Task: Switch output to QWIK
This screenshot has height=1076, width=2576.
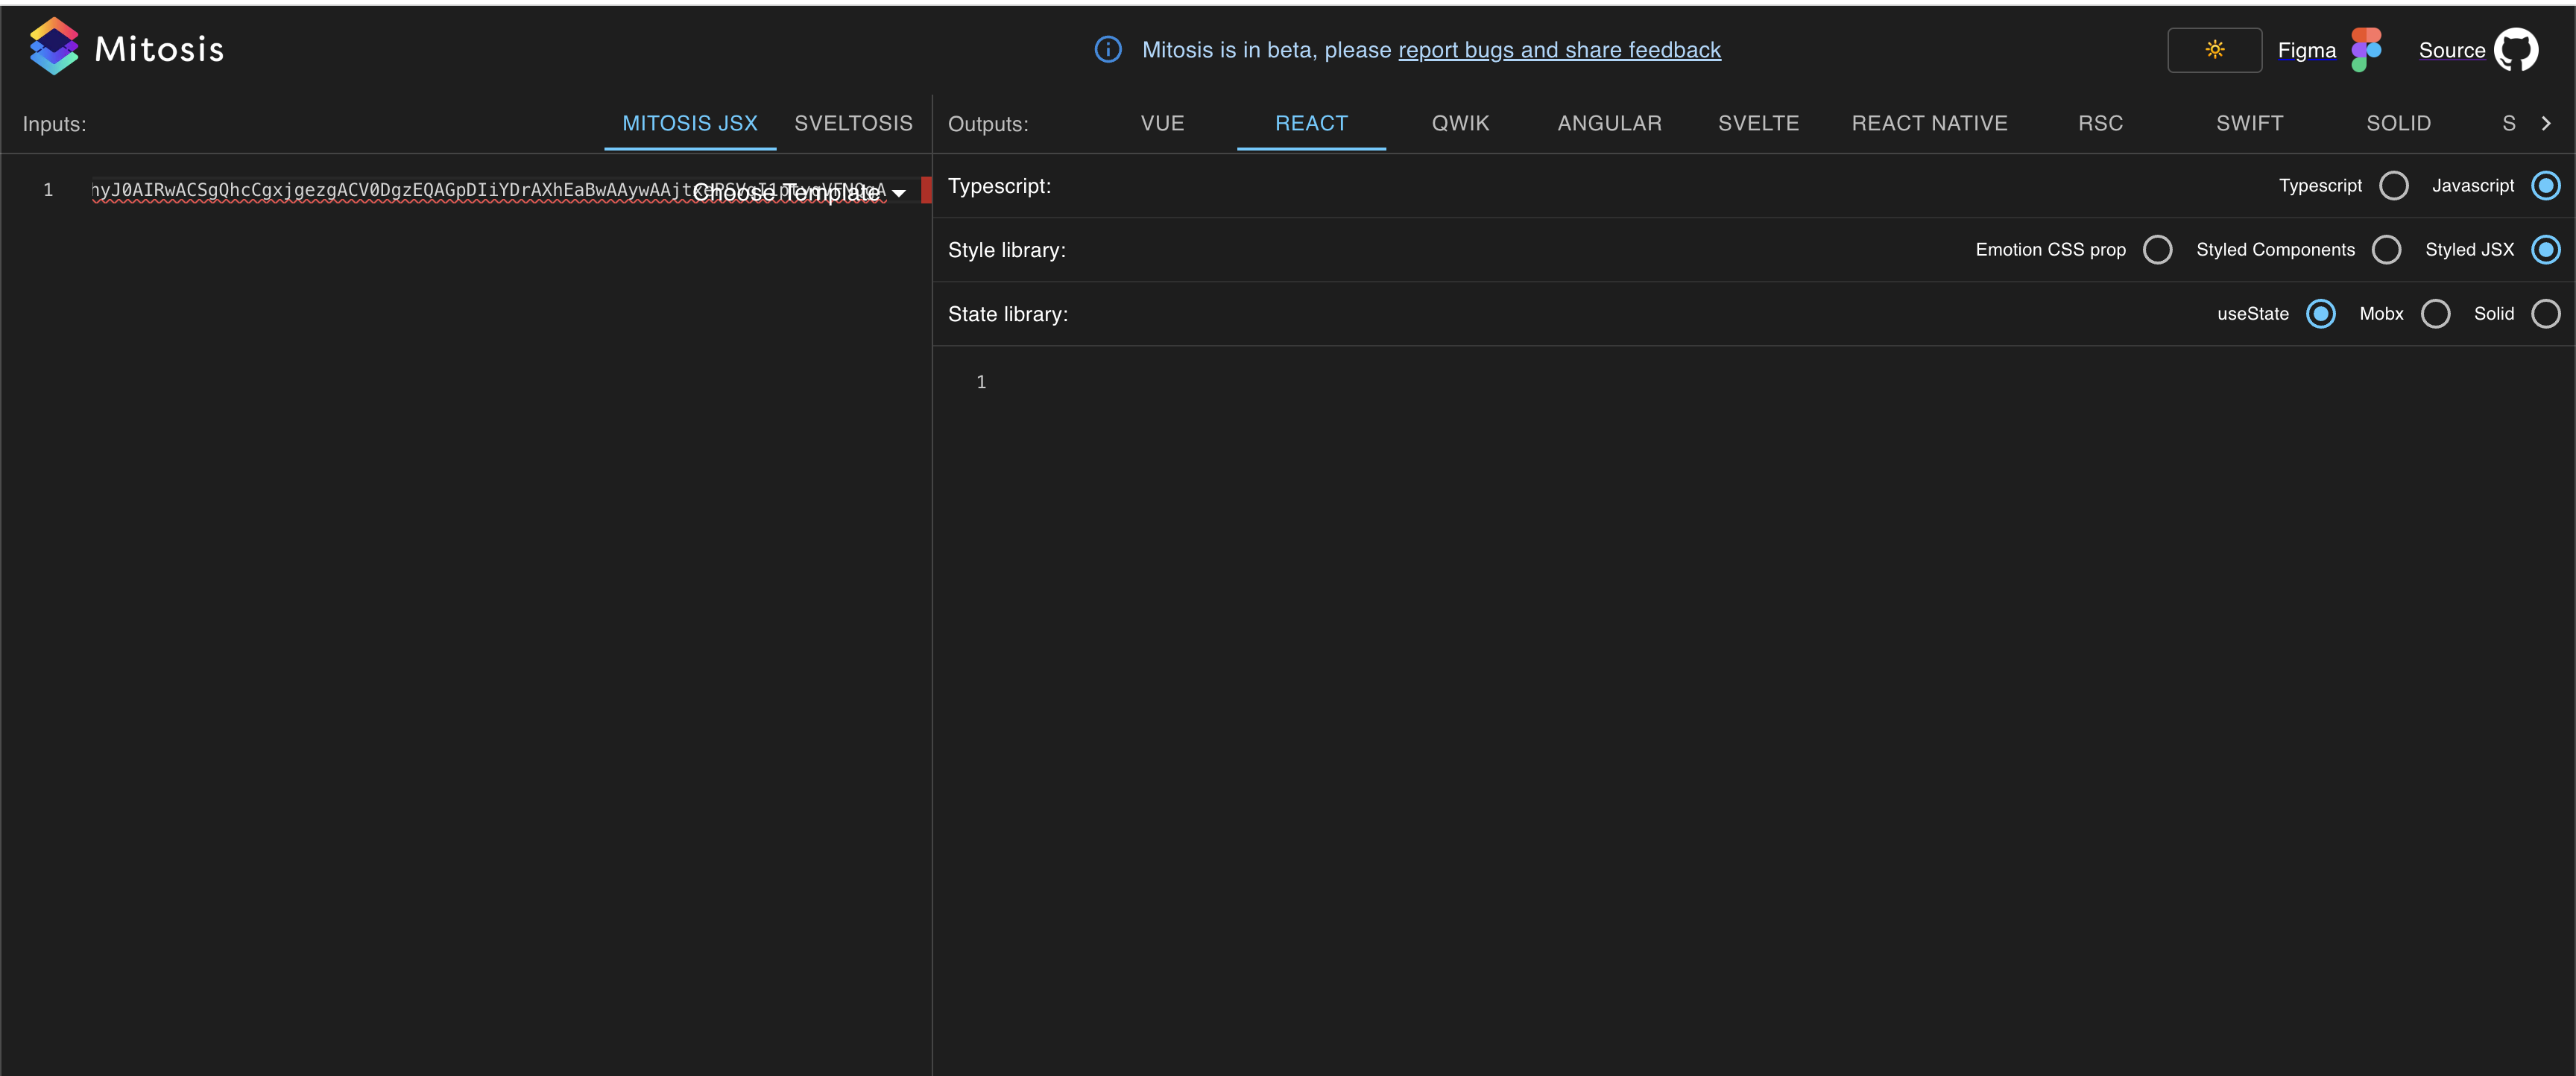Action: [1460, 122]
